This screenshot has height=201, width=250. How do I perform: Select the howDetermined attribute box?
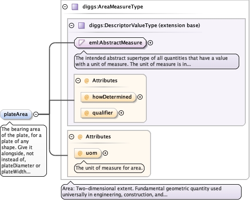point(108,97)
